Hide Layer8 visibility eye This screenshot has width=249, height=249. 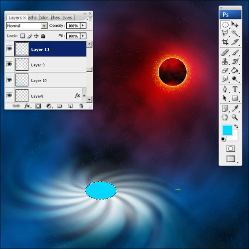(x=9, y=95)
